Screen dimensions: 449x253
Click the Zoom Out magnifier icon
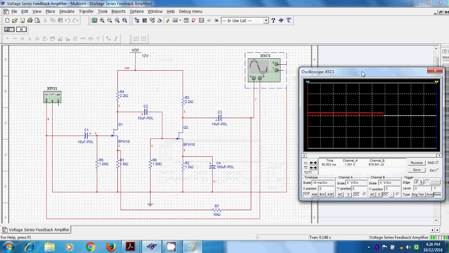[109, 21]
